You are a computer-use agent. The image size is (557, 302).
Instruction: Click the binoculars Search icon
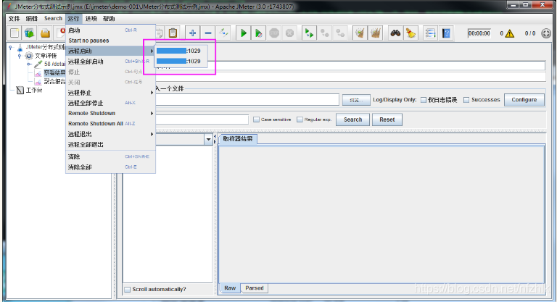click(395, 33)
